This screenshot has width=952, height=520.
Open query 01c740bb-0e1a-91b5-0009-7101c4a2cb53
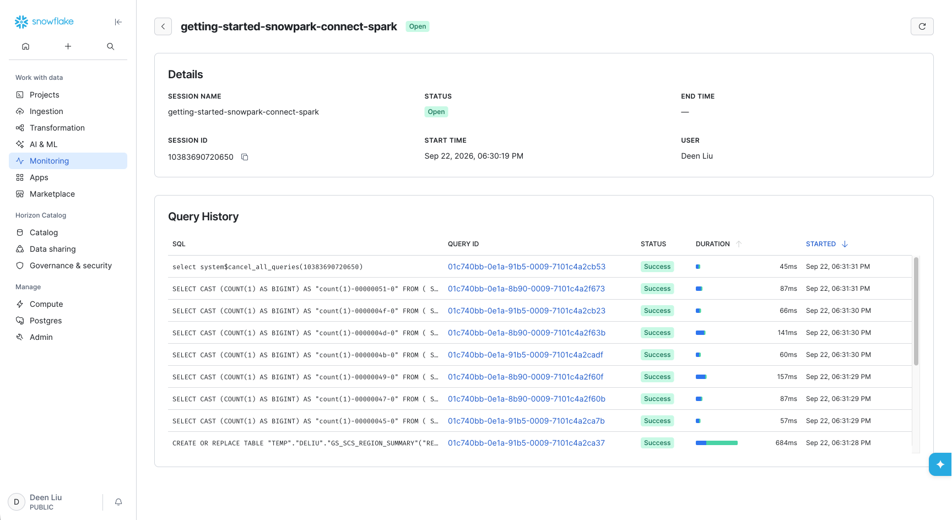[x=527, y=267]
